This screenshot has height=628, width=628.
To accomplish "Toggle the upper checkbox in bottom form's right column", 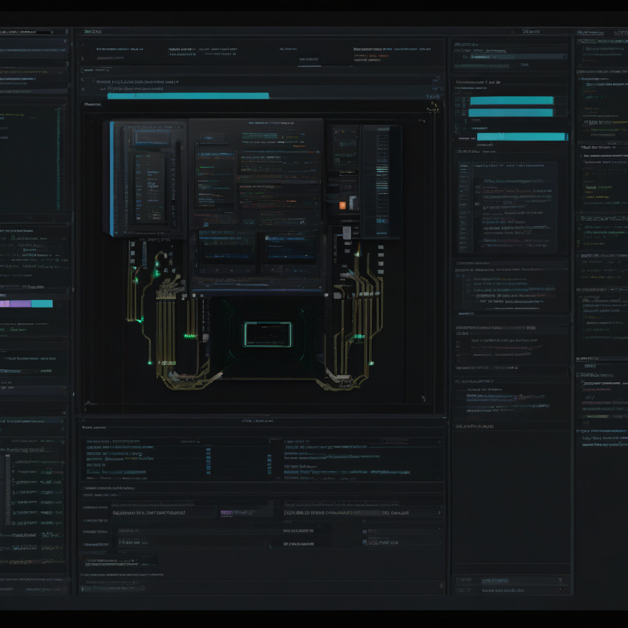I will pyautogui.click(x=365, y=530).
